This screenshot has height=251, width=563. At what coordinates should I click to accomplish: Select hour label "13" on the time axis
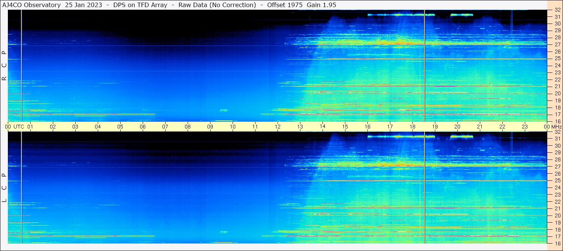tap(300, 127)
